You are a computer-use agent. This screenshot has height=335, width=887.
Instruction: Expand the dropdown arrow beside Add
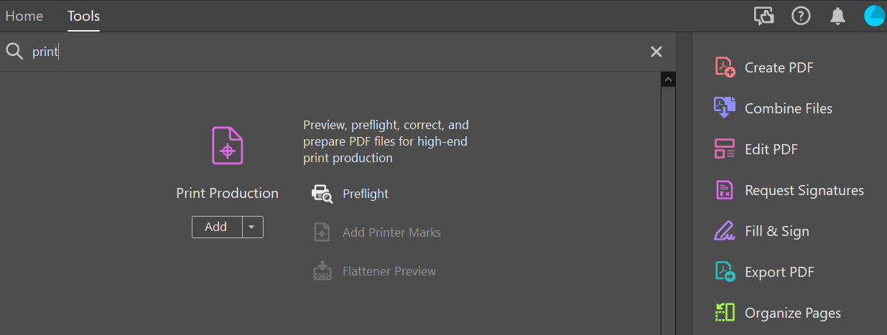[252, 227]
